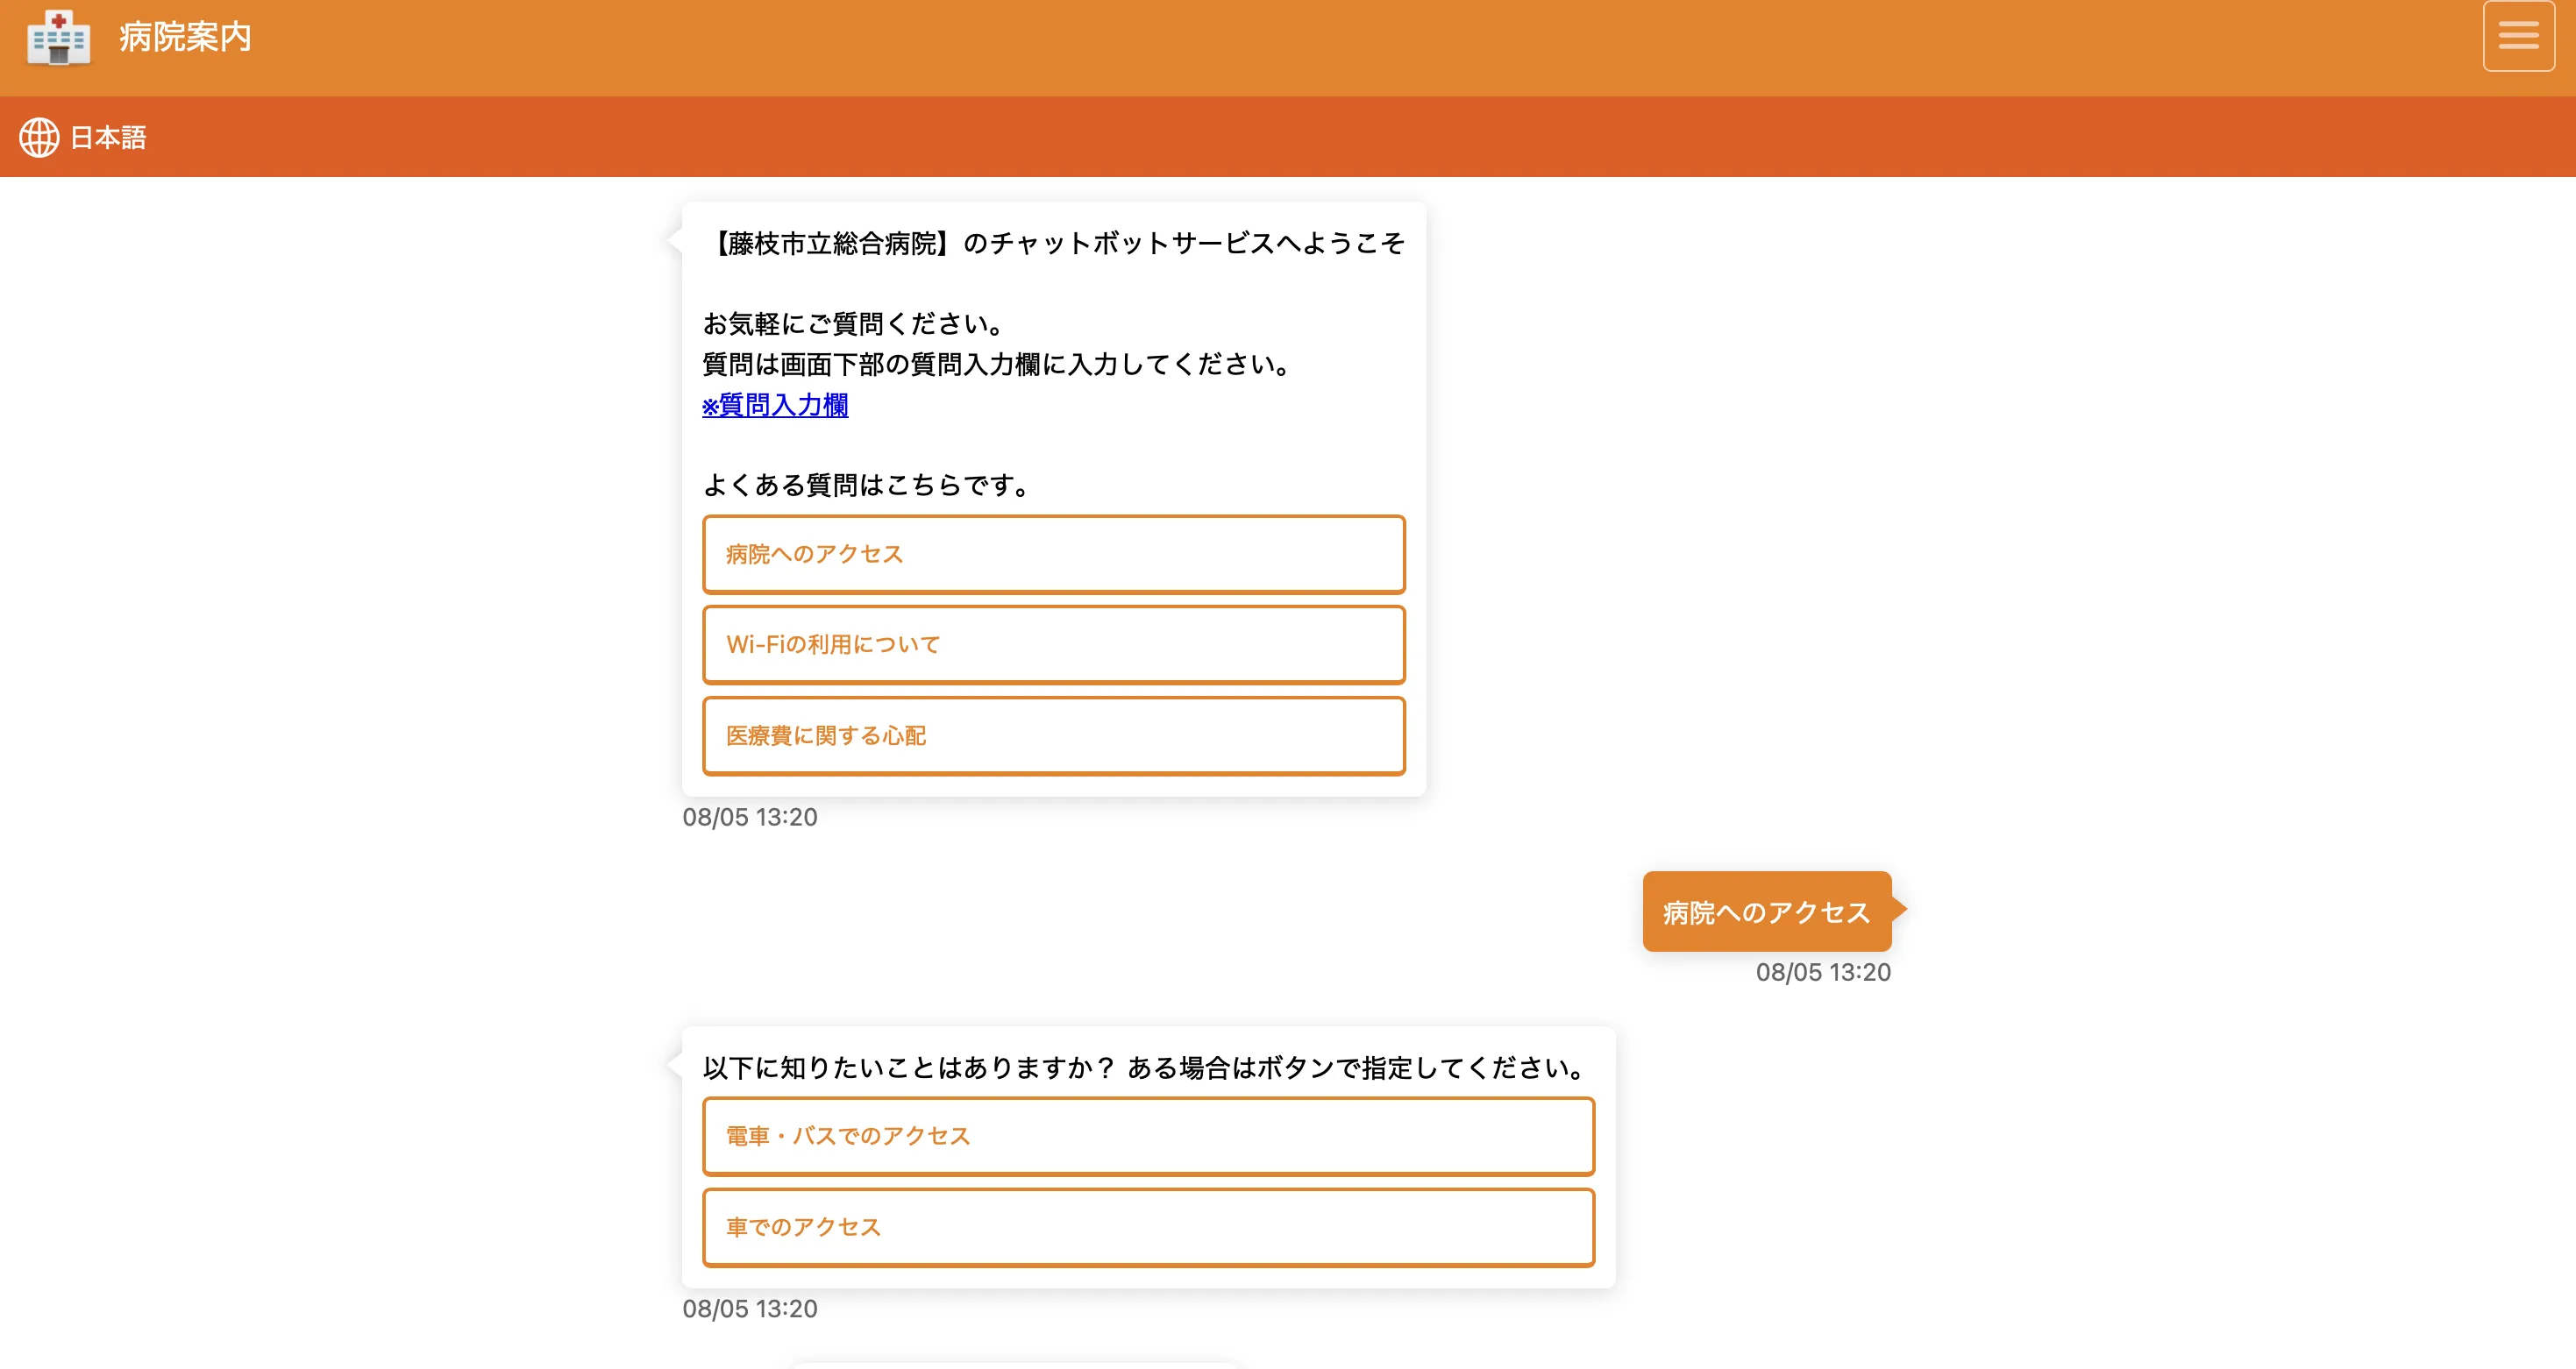Click the 病院案内 header title

[185, 37]
